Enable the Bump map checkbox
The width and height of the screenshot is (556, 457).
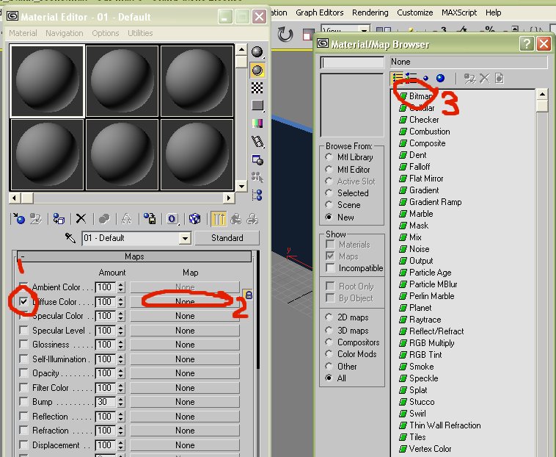click(x=24, y=402)
